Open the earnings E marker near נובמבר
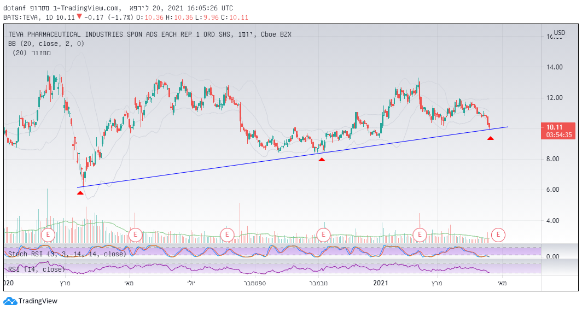The width and height of the screenshot is (582, 311). point(323,234)
